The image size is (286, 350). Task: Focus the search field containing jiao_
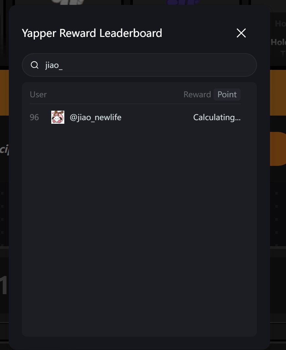click(147, 65)
